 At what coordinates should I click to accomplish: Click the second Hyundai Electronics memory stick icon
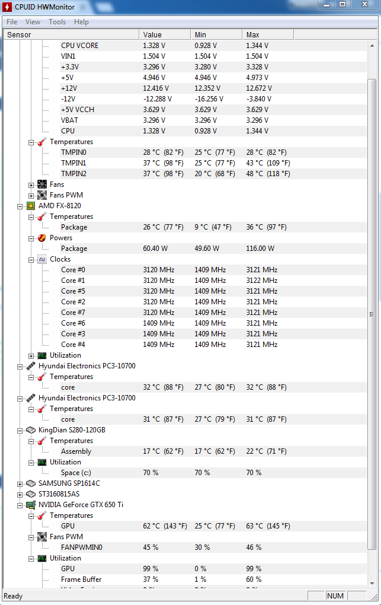point(31,398)
